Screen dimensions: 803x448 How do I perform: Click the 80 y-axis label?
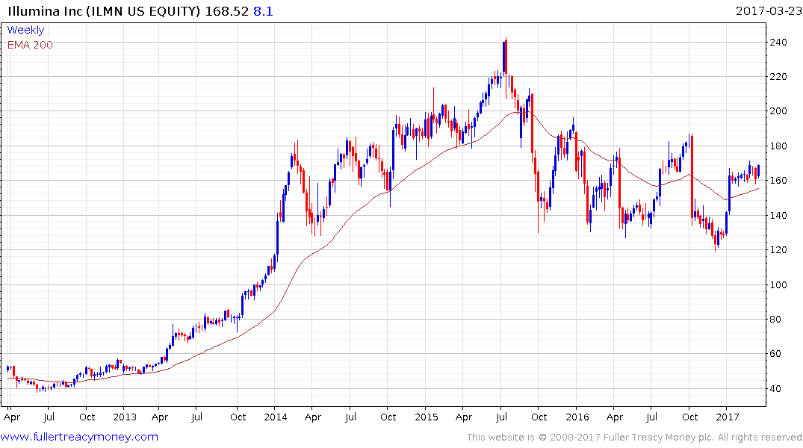coord(776,320)
